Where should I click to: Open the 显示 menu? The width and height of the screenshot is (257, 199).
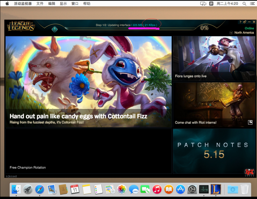63,3
